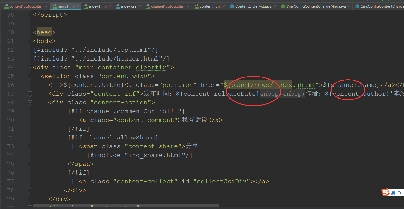Image resolution: width=404 pixels, height=209 pixels.
Task: Collapse the content-inf div fold at line 67
Action: pyautogui.click(x=30, y=94)
